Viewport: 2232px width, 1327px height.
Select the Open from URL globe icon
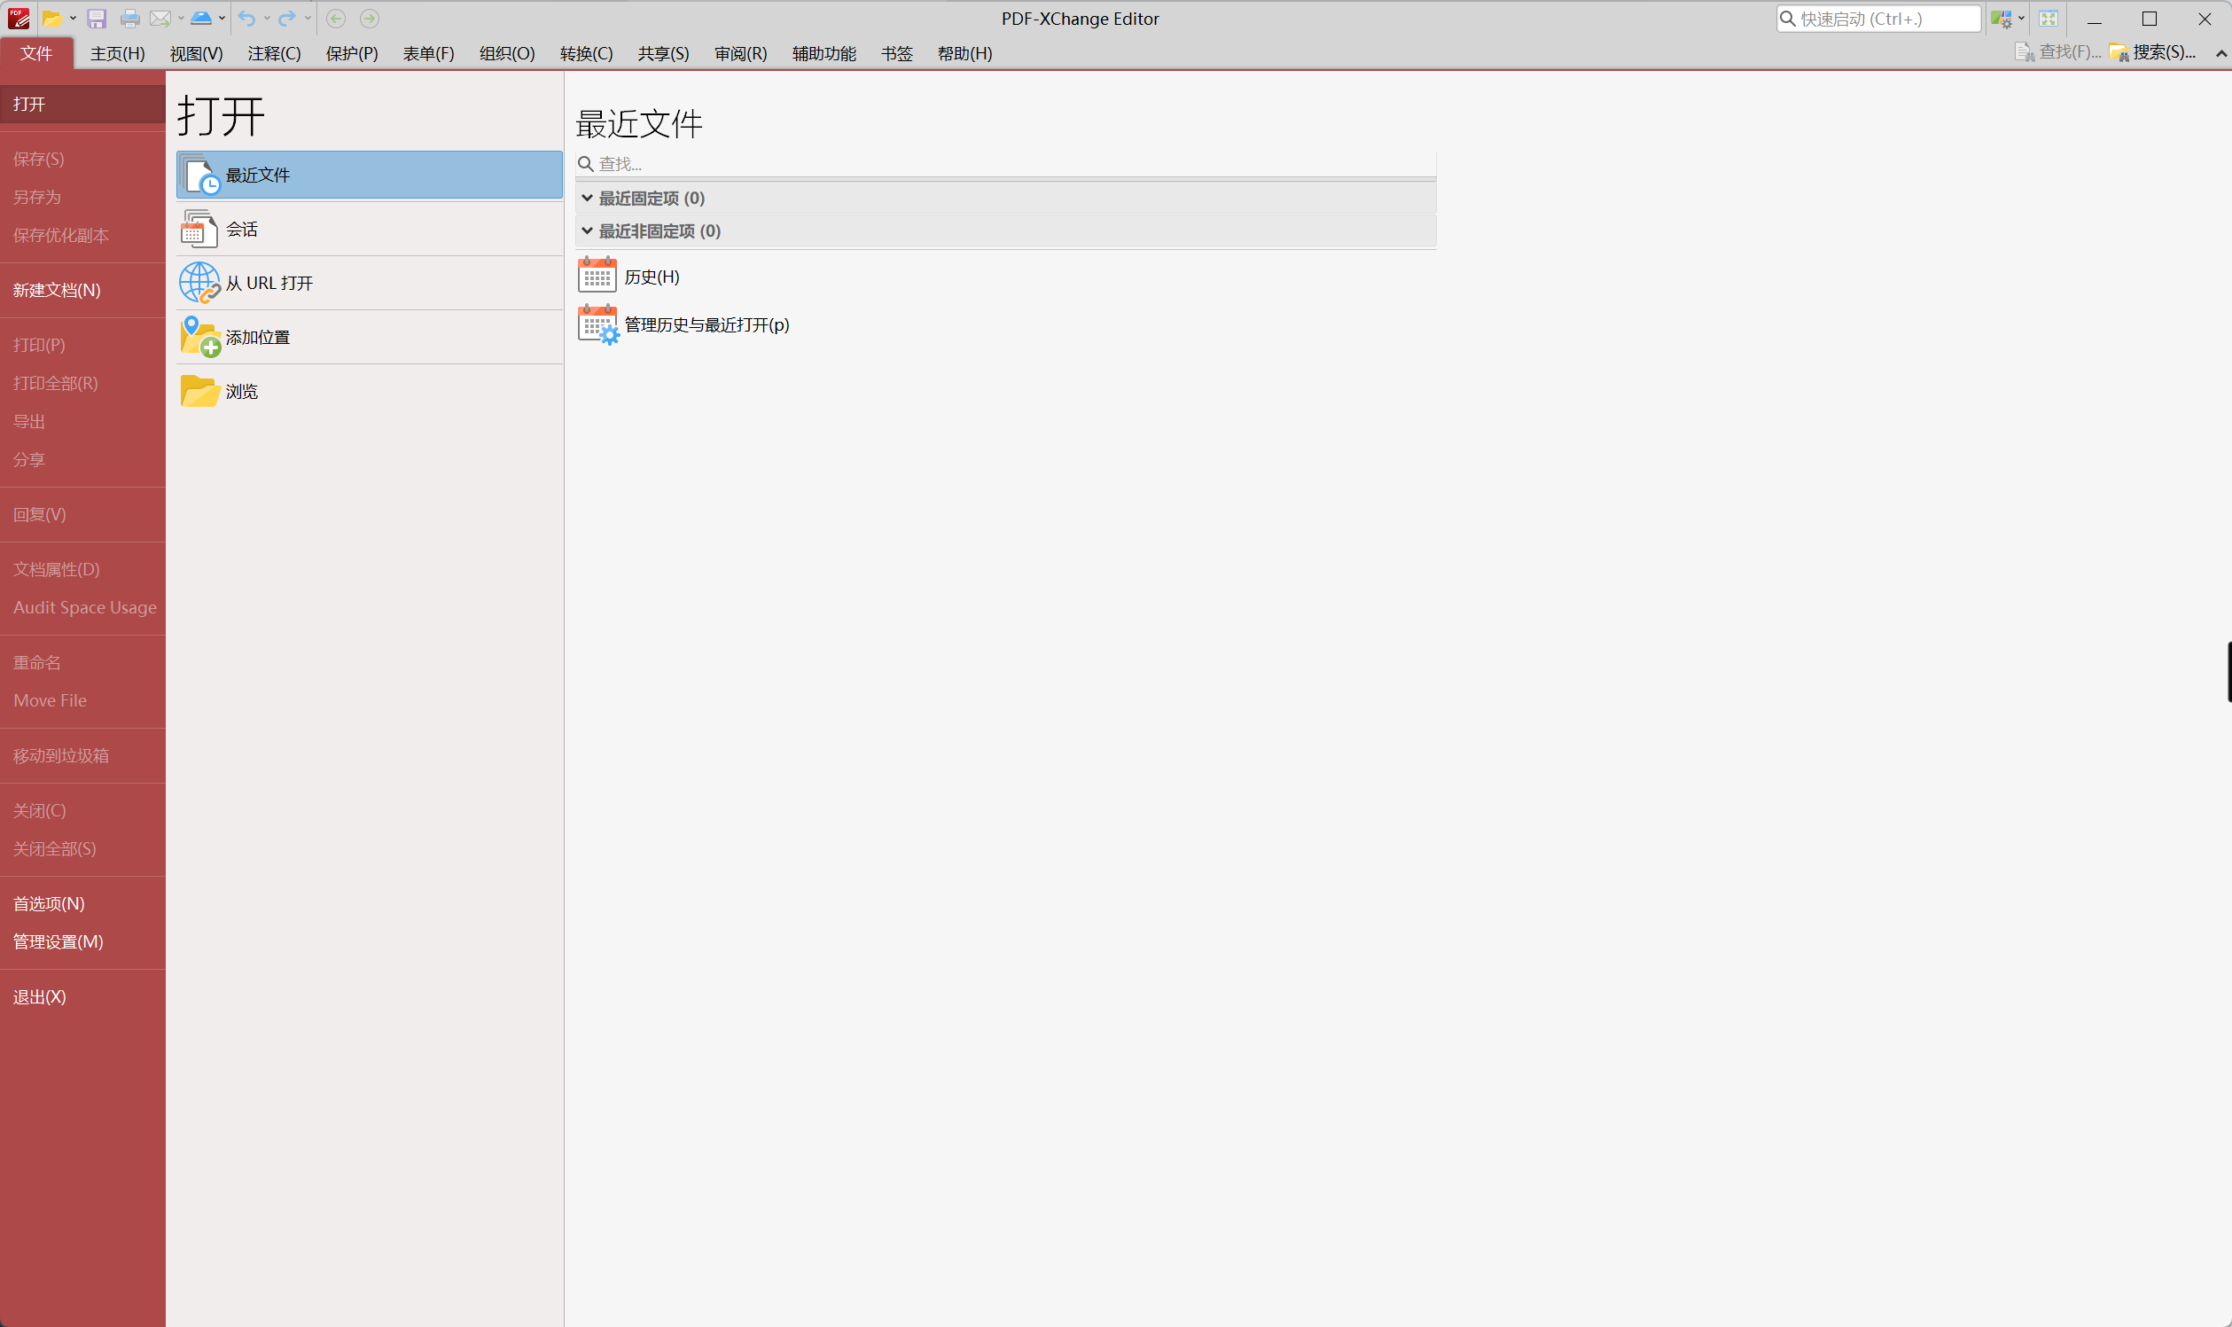tap(199, 283)
